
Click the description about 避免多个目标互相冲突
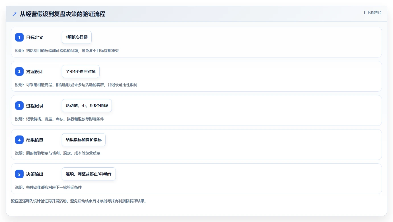[x=67, y=51]
